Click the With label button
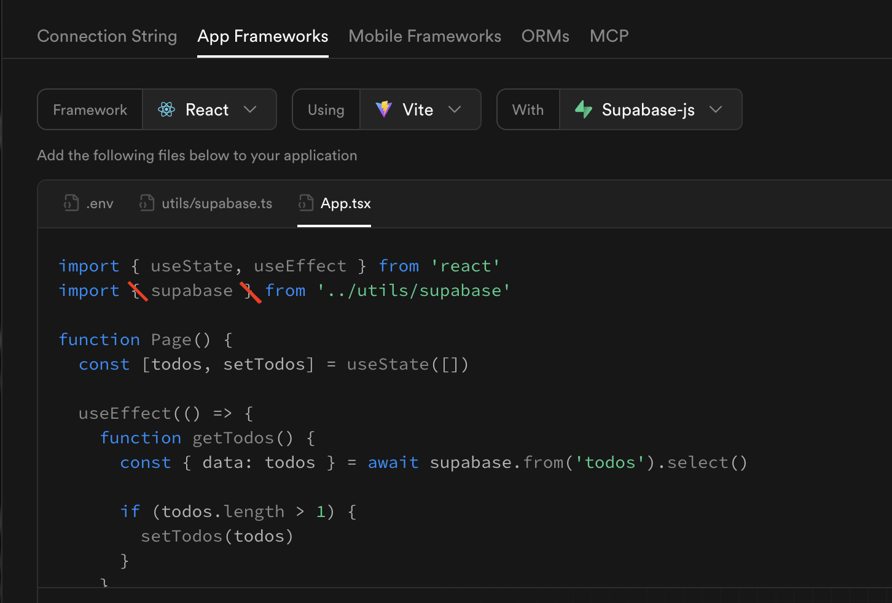 (x=528, y=109)
